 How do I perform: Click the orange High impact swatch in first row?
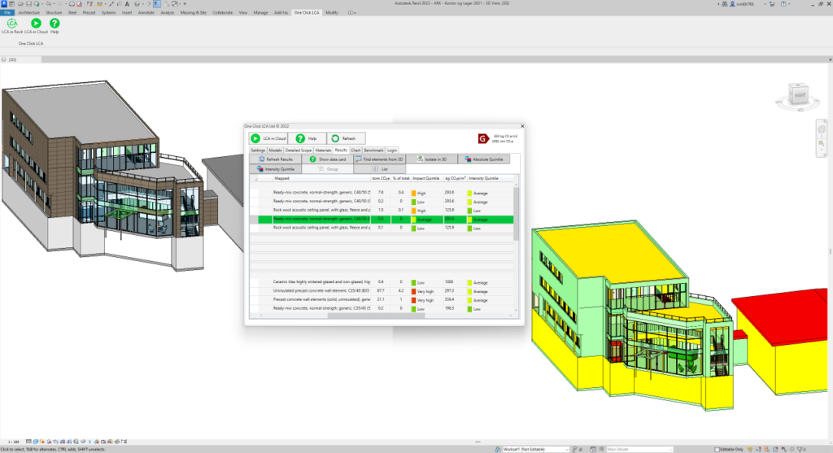pyautogui.click(x=414, y=193)
